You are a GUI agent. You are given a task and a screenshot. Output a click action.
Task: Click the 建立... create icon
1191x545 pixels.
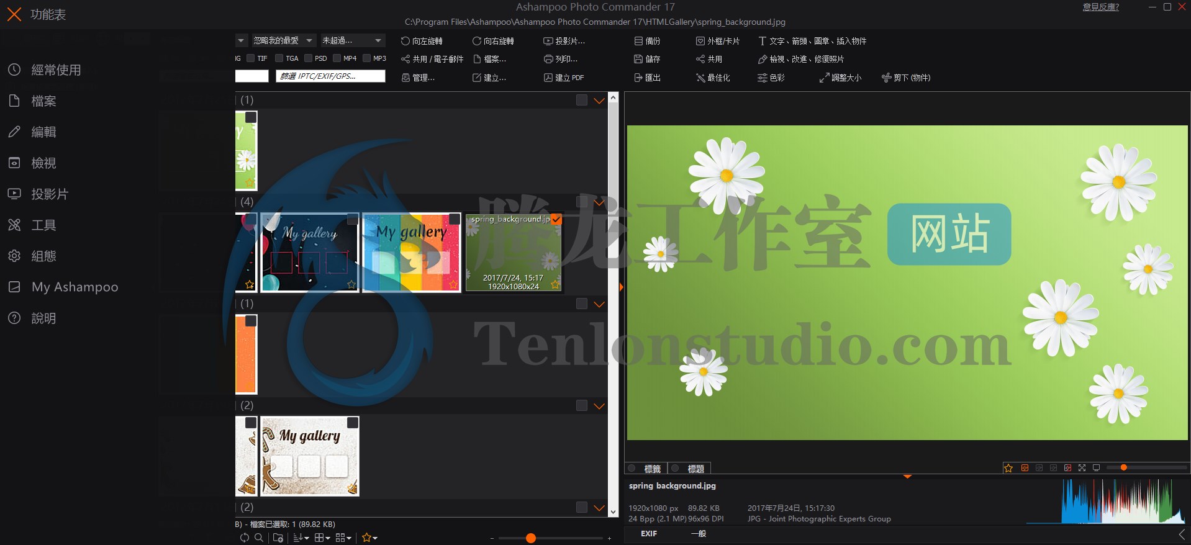pos(489,78)
